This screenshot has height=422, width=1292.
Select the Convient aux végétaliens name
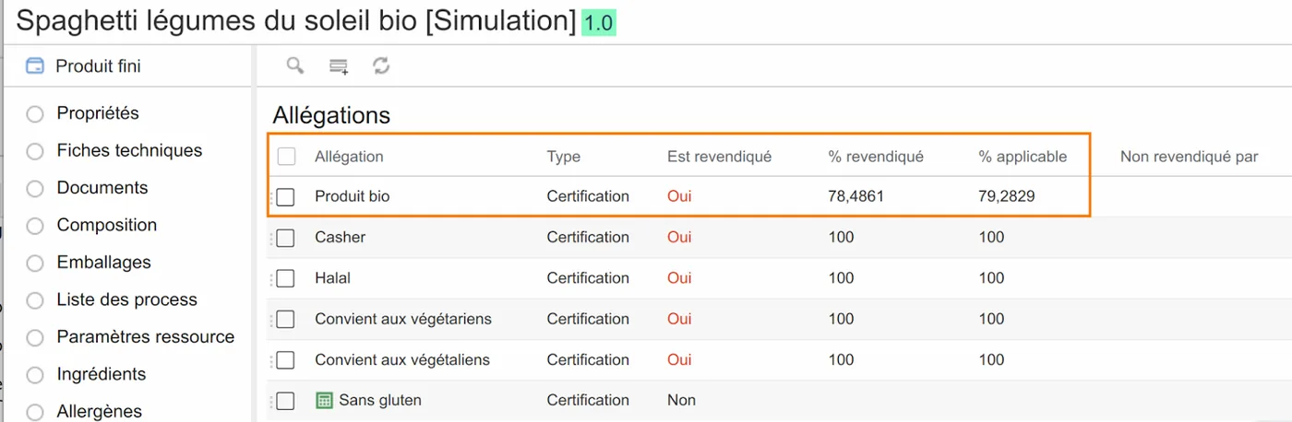[402, 359]
